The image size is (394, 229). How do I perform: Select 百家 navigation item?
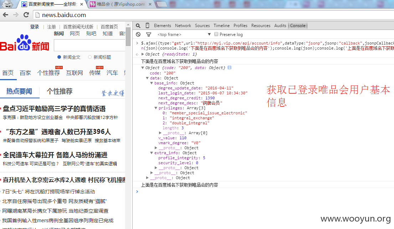[x=25, y=73]
